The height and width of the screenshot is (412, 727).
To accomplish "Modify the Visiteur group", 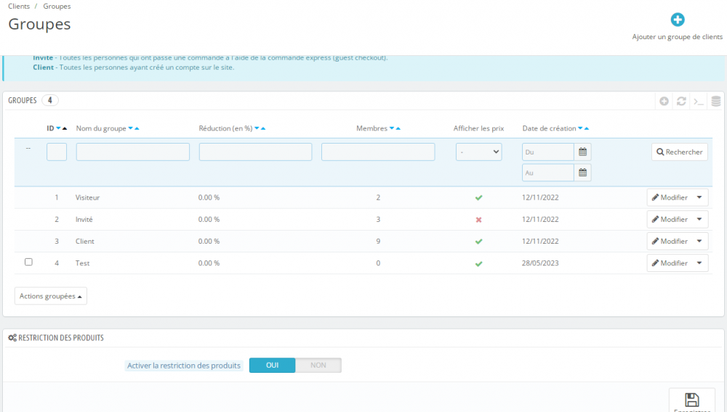I will (670, 197).
